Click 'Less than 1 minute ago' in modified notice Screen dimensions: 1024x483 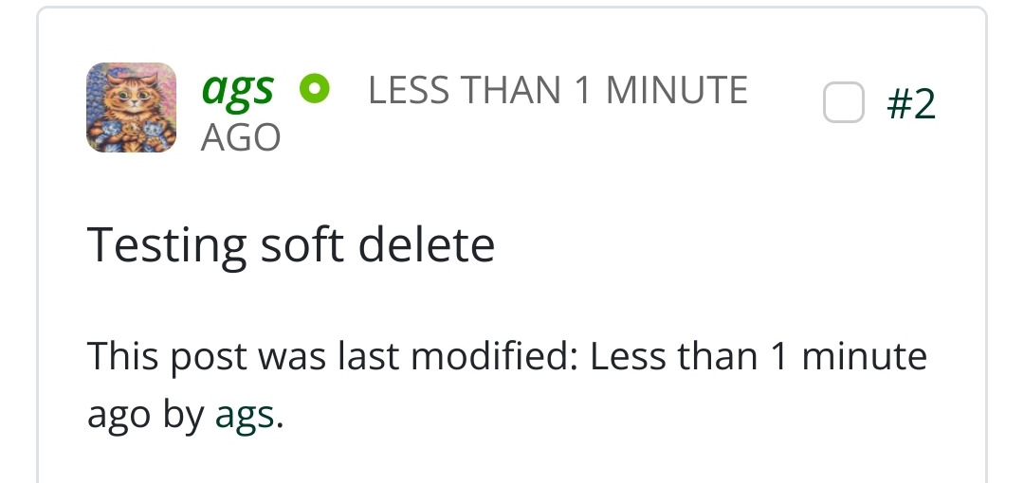pos(759,358)
